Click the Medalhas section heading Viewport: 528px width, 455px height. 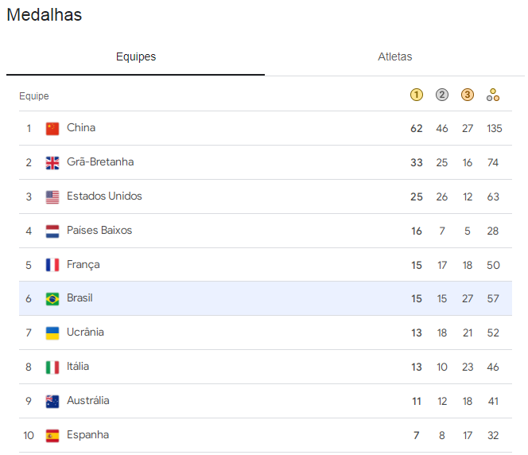[44, 14]
